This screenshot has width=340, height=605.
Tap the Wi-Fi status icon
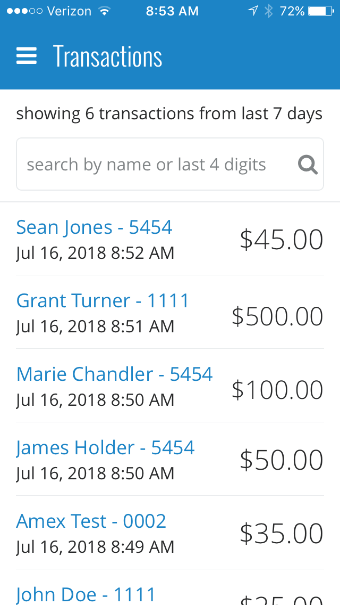point(104,11)
